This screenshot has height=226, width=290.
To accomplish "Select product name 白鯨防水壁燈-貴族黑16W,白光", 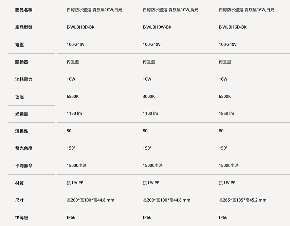I will click(247, 10).
